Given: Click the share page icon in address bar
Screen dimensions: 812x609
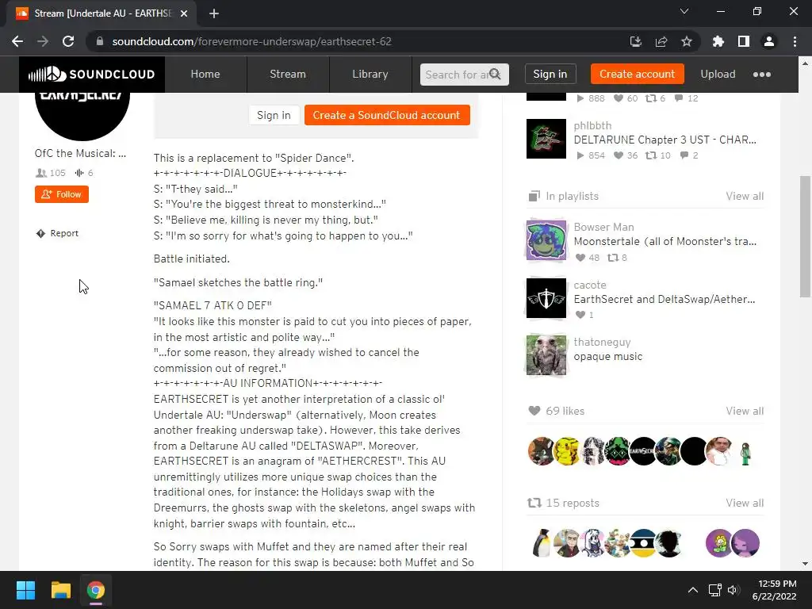Looking at the screenshot, I should point(661,41).
